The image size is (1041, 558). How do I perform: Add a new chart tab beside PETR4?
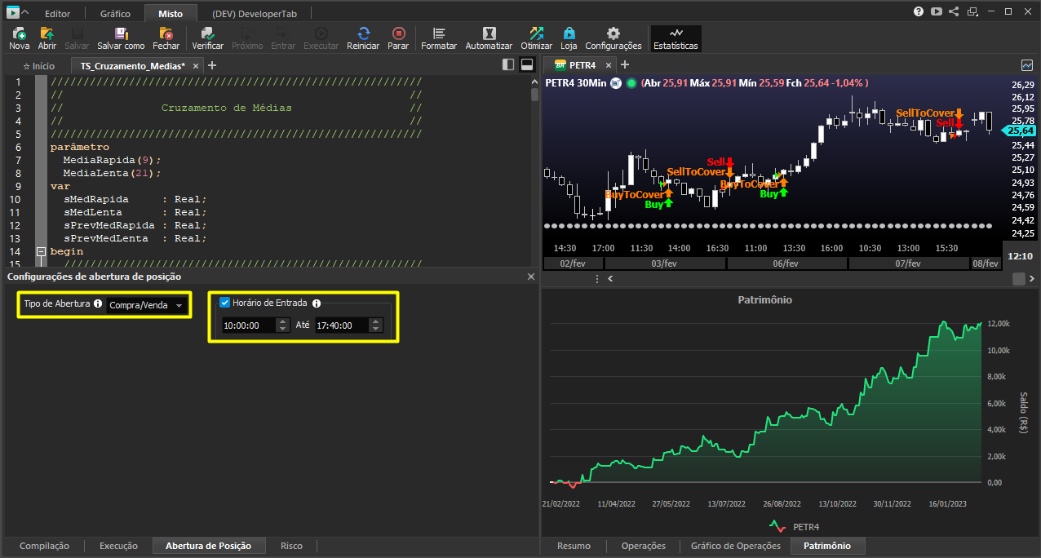625,64
